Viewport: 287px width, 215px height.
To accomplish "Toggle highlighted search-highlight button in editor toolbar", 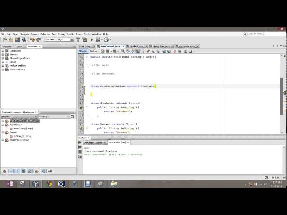I will (x=137, y=52).
